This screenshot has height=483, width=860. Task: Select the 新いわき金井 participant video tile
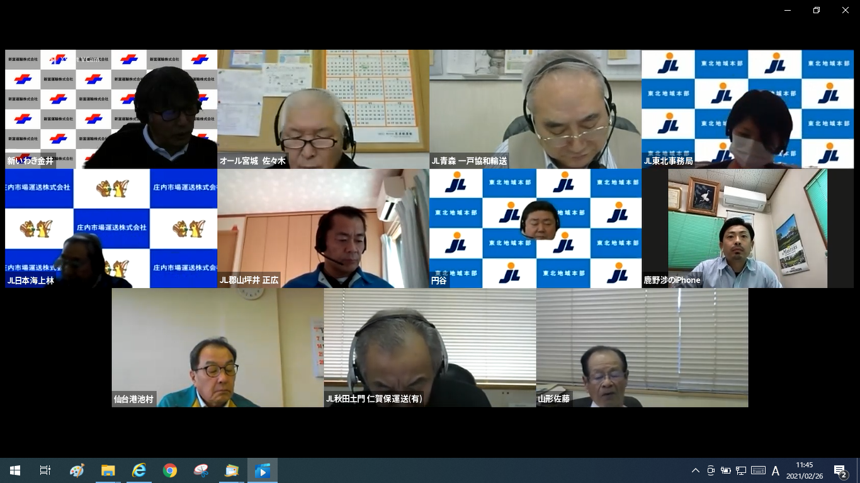point(111,109)
